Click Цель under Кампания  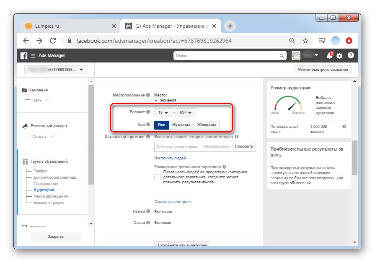coord(37,100)
